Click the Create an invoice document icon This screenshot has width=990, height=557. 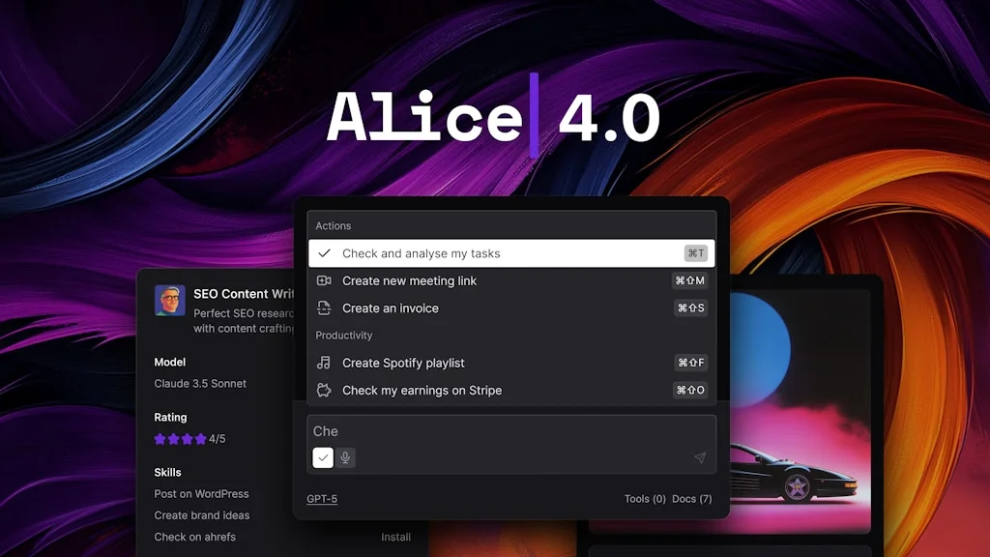(x=324, y=308)
